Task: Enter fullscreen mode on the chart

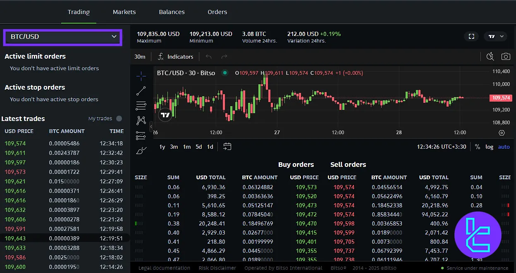Action: coord(471,36)
